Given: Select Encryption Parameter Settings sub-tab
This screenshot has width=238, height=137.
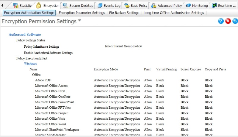Looking at the screenshot, I should 82,13.
